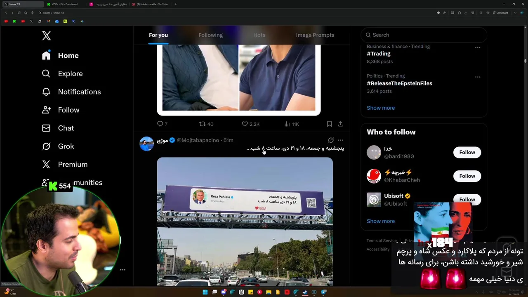The width and height of the screenshot is (528, 297).
Task: Open Home in the X sidebar
Action: coord(60,55)
